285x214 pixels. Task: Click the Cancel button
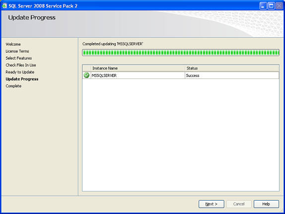(x=239, y=204)
